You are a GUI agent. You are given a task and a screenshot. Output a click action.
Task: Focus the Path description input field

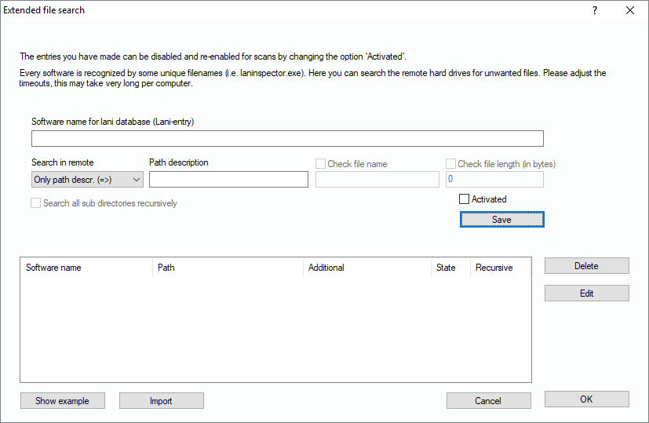(x=228, y=180)
